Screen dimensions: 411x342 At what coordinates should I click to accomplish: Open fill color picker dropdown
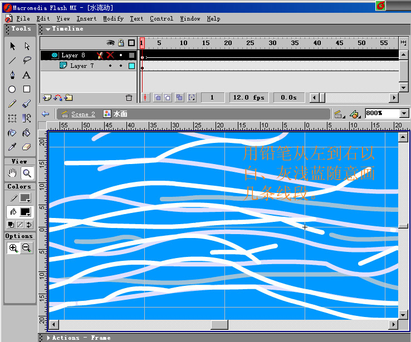pyautogui.click(x=26, y=212)
